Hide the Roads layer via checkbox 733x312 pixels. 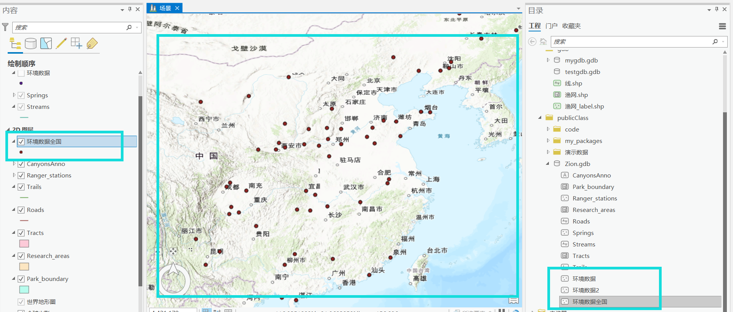pyautogui.click(x=21, y=210)
